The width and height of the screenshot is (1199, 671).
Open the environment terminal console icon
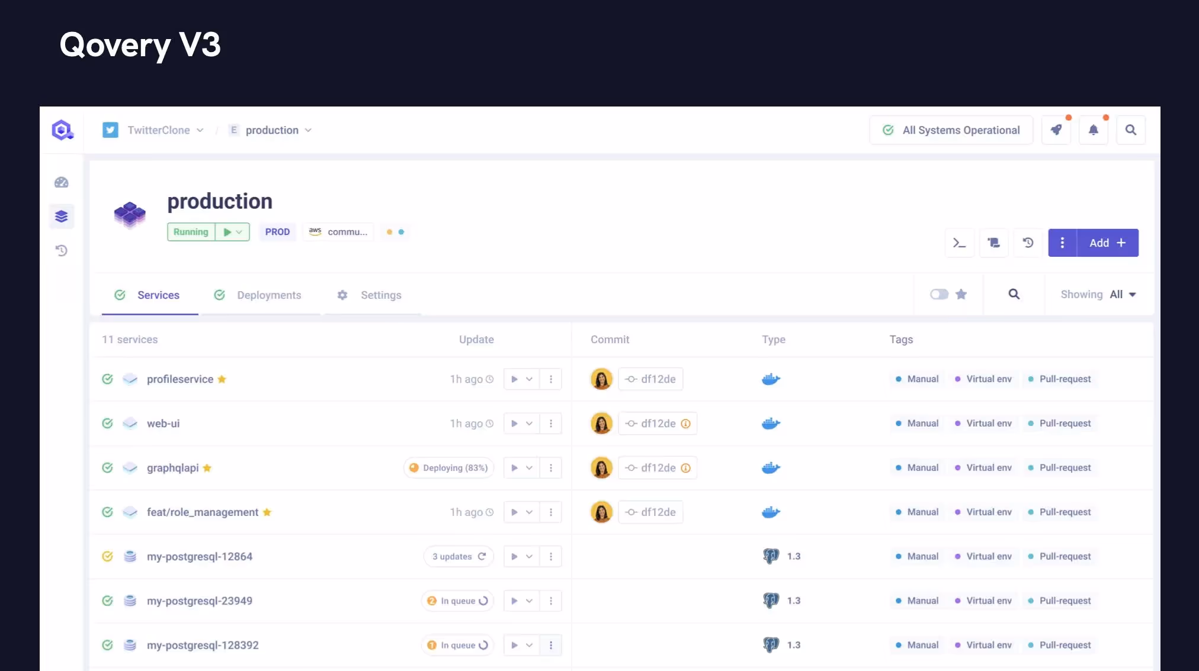960,243
